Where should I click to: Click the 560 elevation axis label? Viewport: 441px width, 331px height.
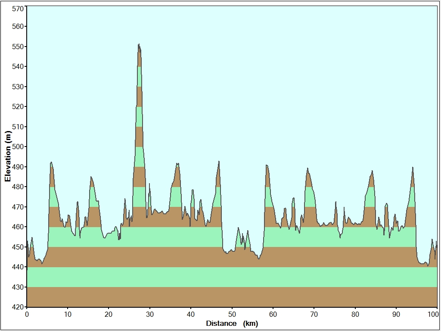pyautogui.click(x=18, y=26)
